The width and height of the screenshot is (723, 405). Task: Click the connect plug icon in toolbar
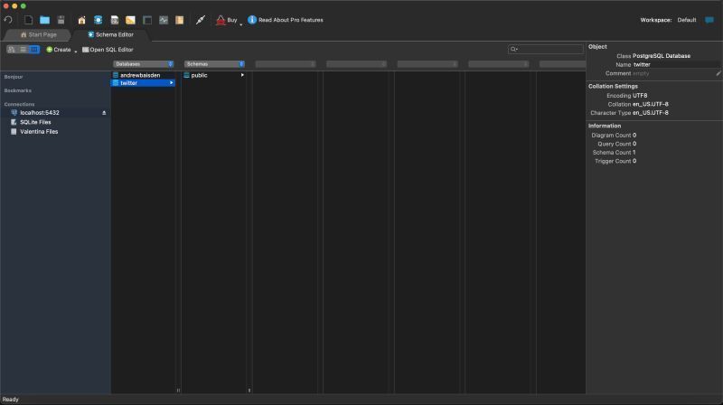coord(200,20)
